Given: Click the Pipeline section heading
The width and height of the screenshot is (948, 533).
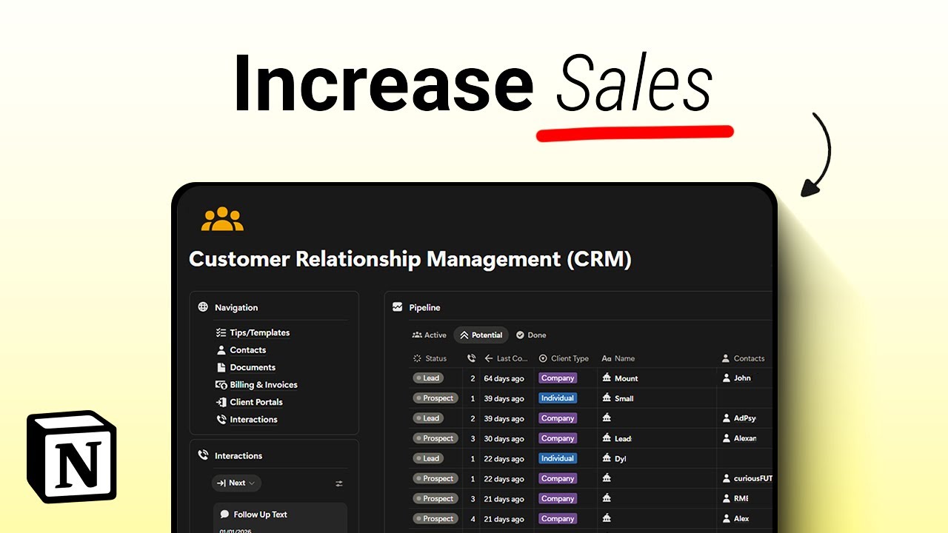Looking at the screenshot, I should 425,307.
